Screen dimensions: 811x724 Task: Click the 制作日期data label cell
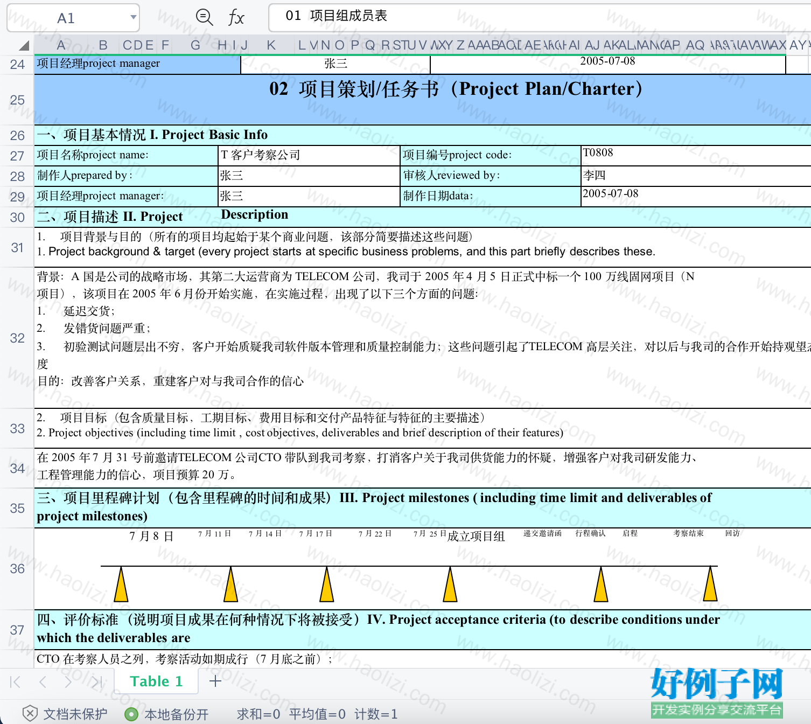(x=491, y=197)
